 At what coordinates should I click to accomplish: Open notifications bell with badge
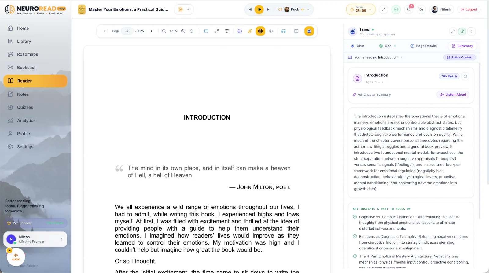(409, 9)
